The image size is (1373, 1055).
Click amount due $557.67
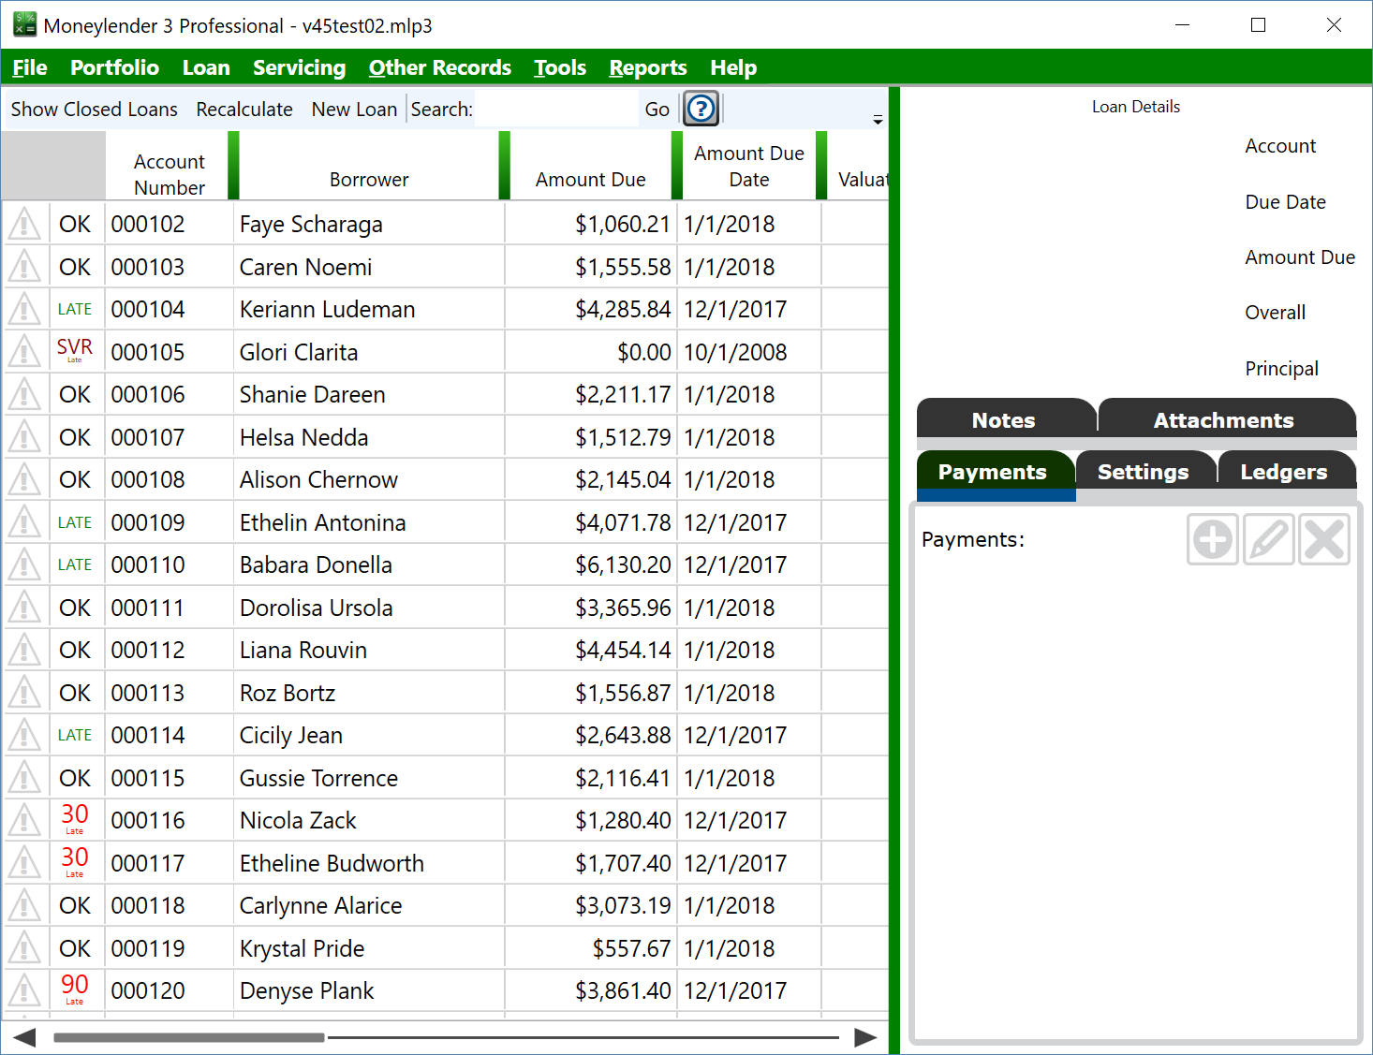tap(631, 948)
